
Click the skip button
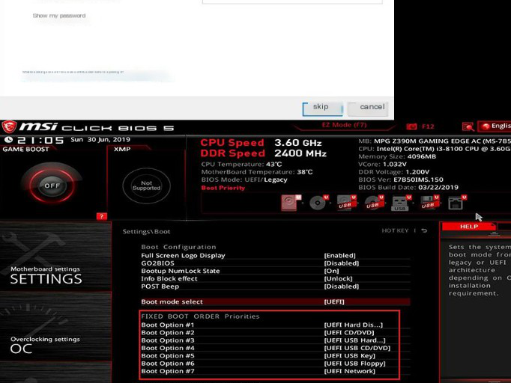click(x=321, y=108)
